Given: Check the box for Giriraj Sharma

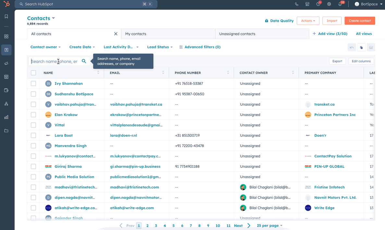Looking at the screenshot, I should point(33,166).
